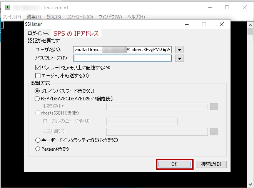Select キーボードインタラクティブ認証を使う radio option
This screenshot has width=254, height=188.
pyautogui.click(x=38, y=140)
